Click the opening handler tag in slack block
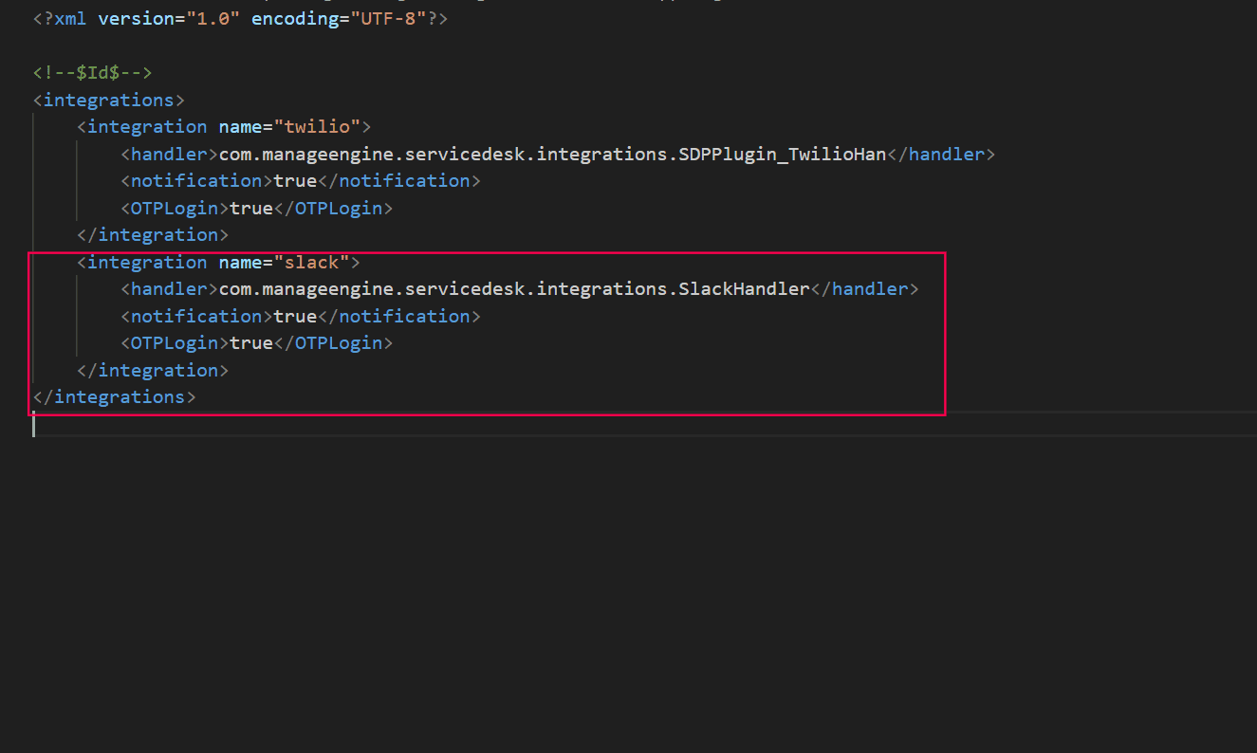Viewport: 1257px width, 753px height. point(169,288)
